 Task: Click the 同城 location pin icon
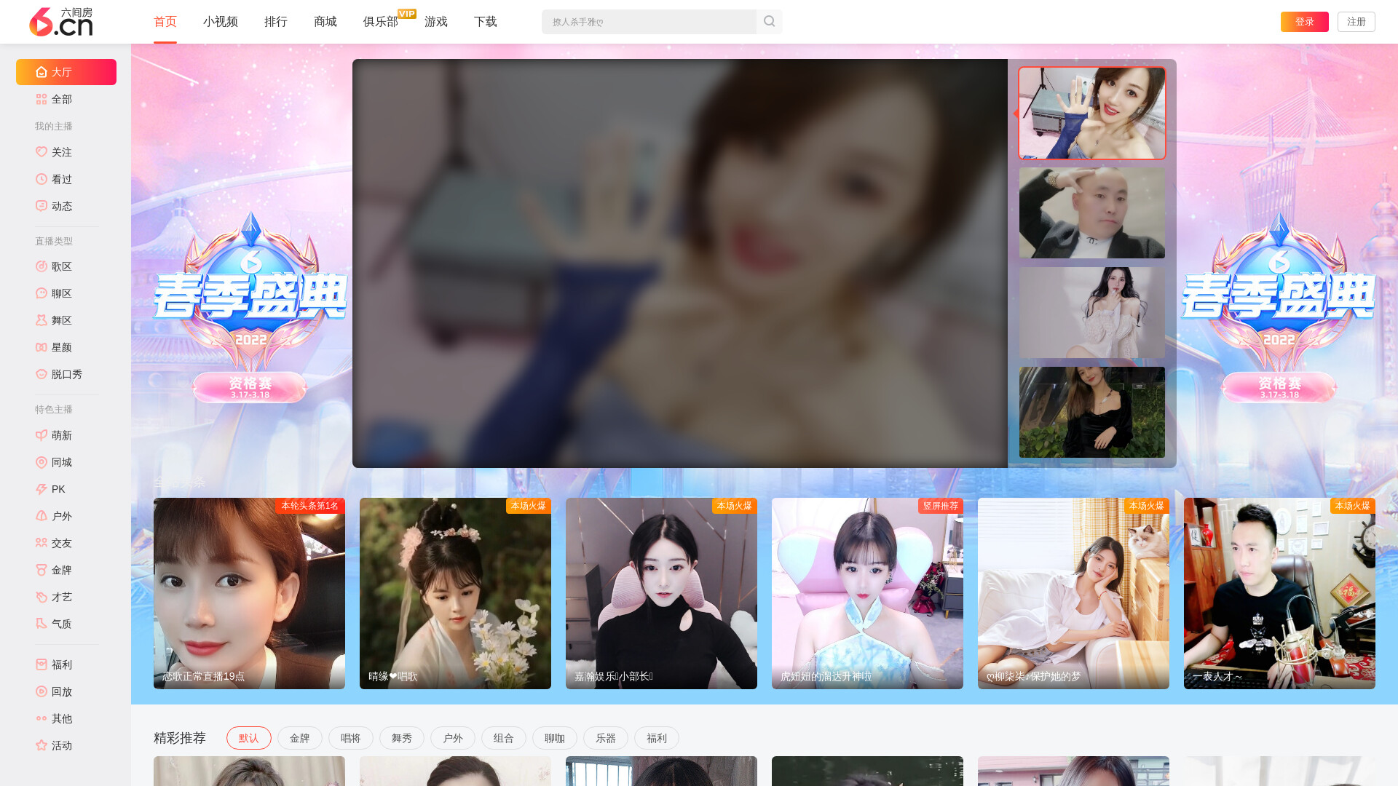(x=42, y=462)
